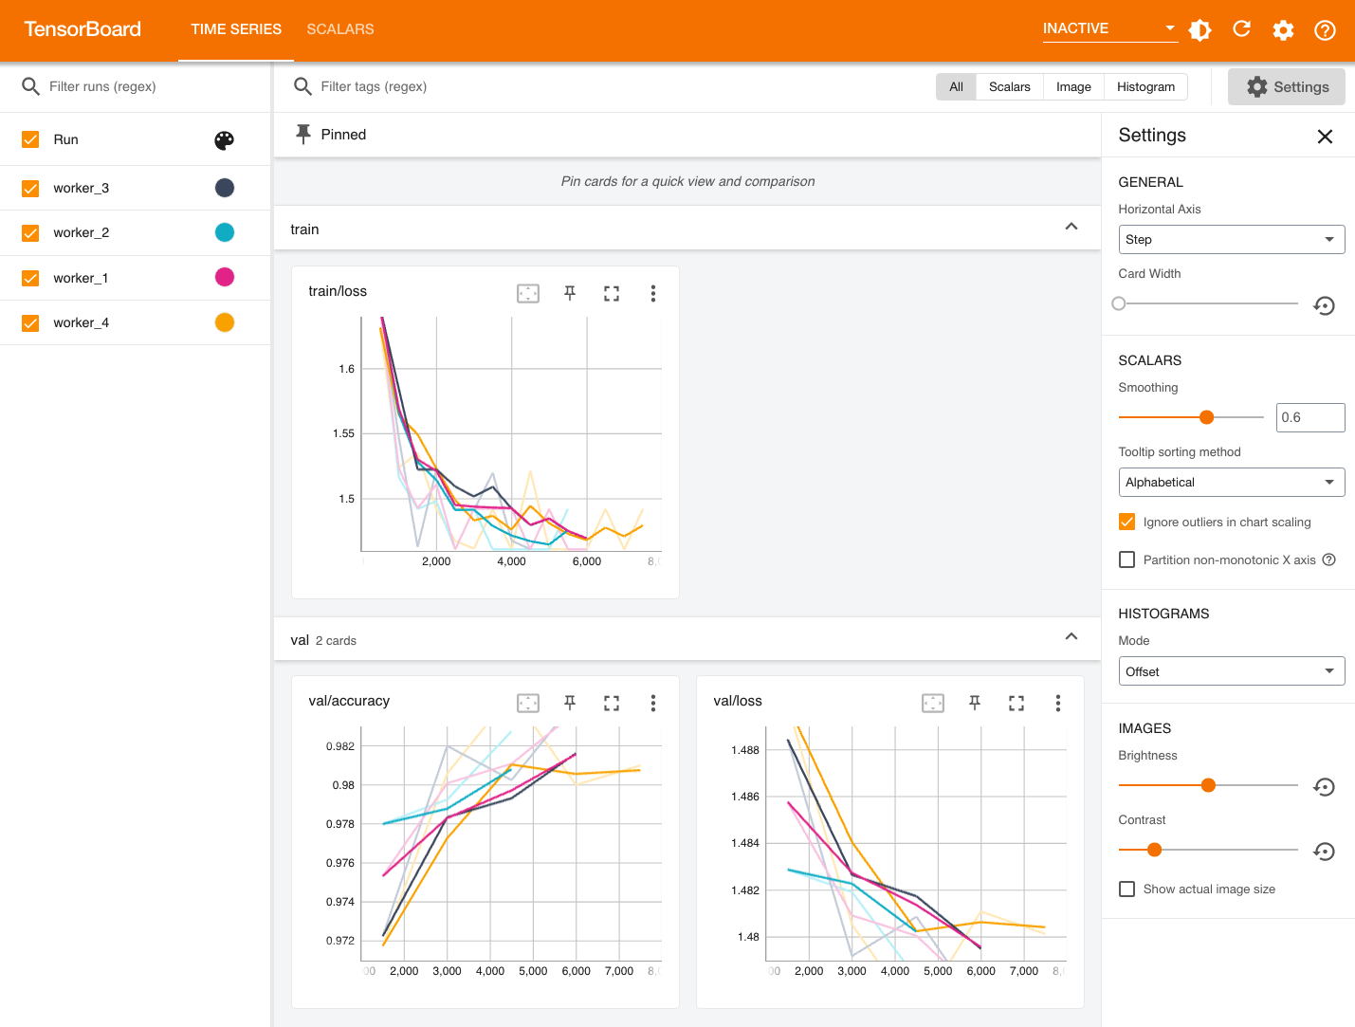Fit val/loss chart domain to data

coord(933,703)
